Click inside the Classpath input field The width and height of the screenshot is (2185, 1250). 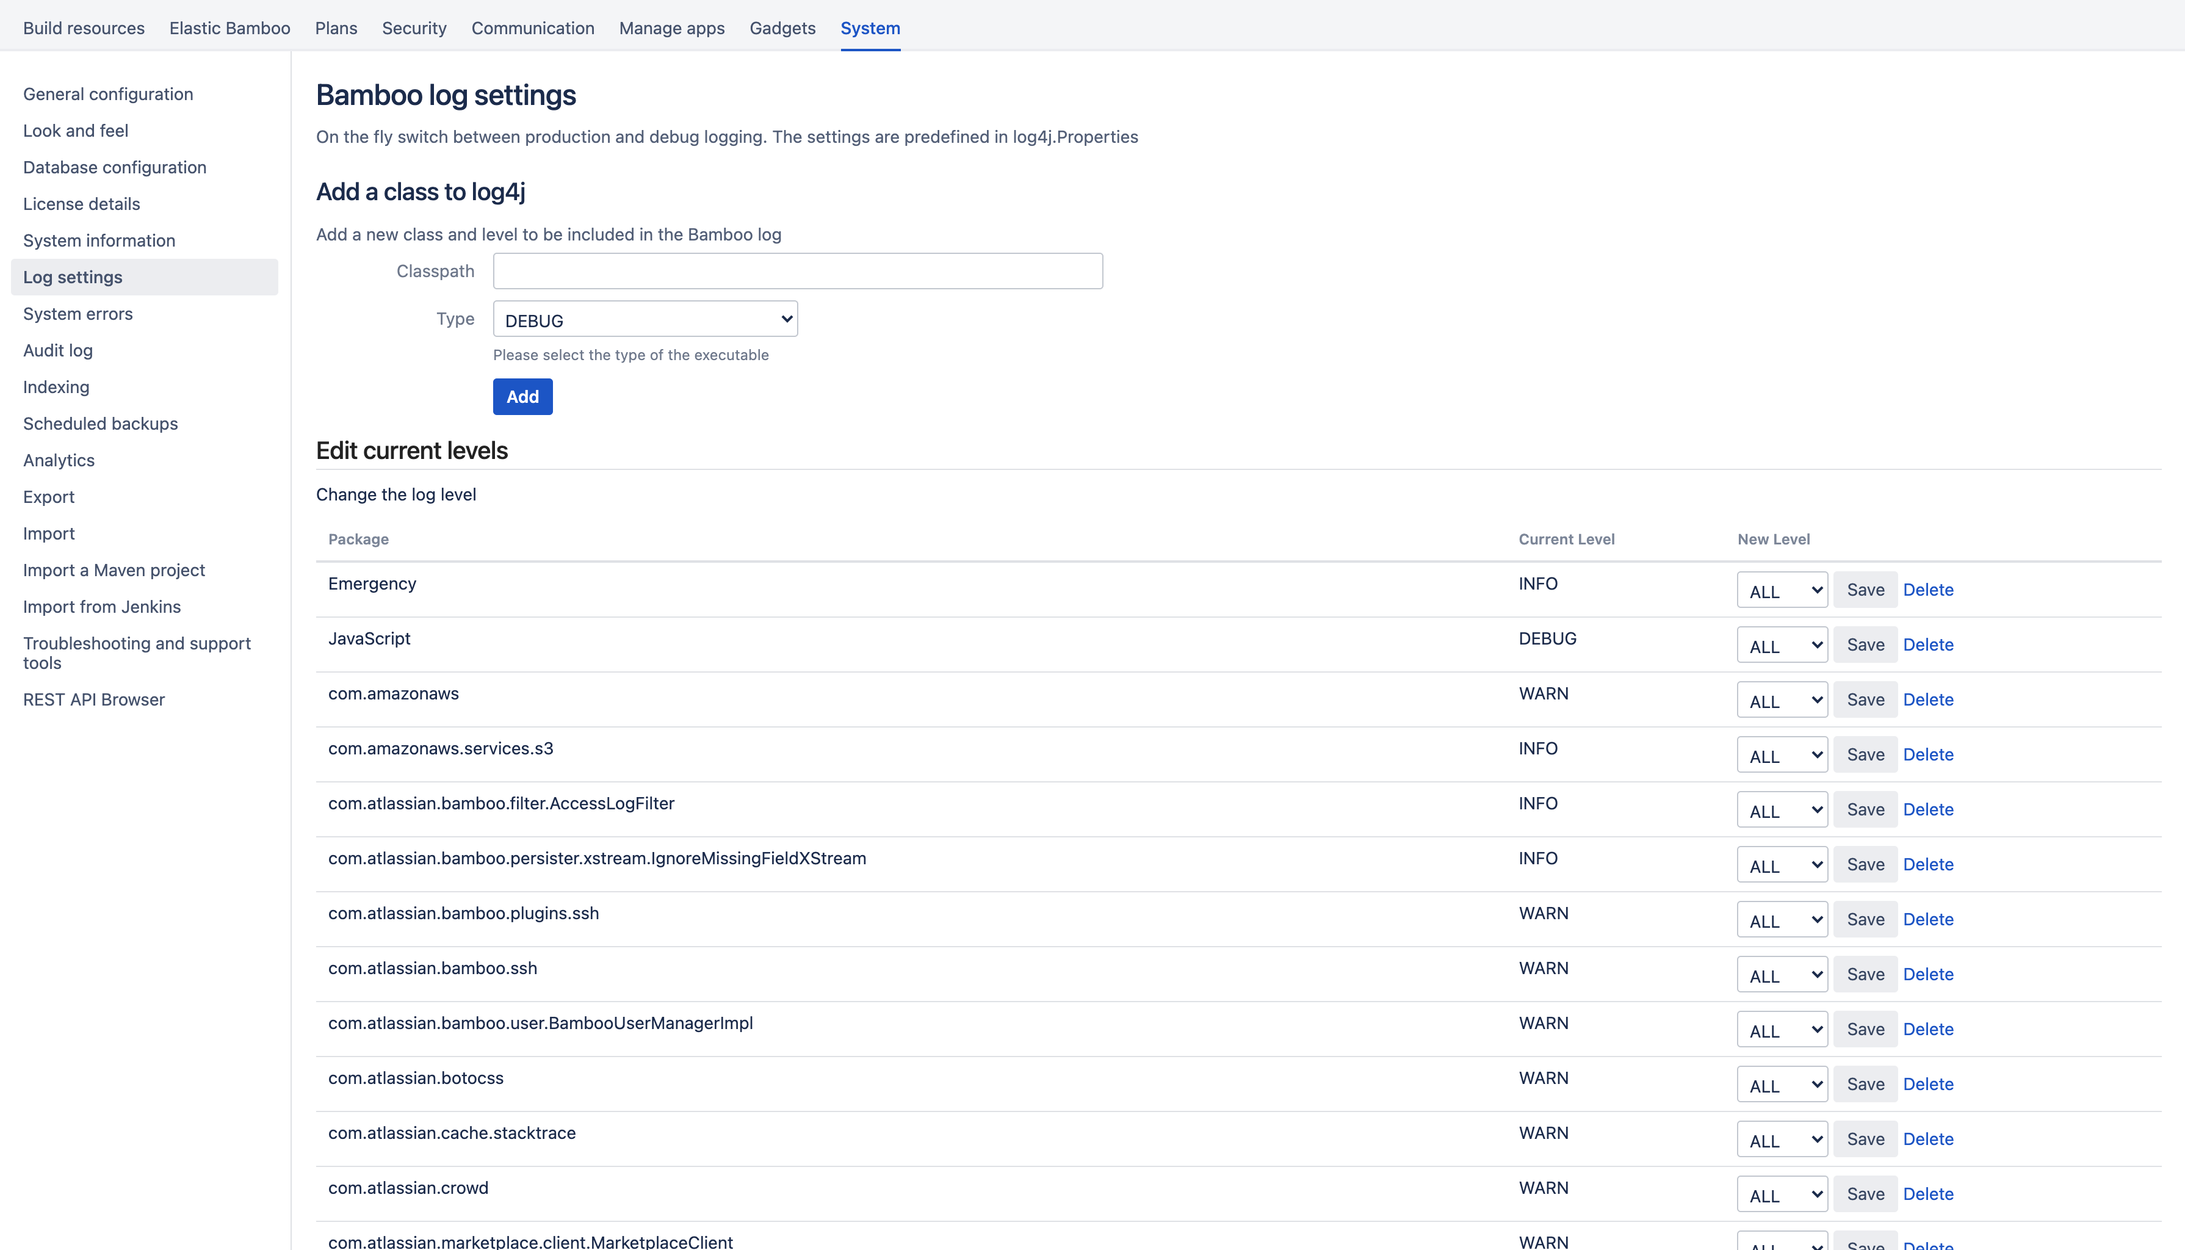tap(796, 270)
